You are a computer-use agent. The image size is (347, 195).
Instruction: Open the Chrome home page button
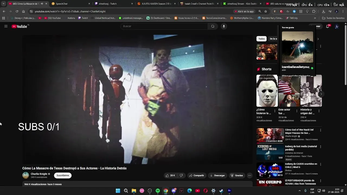(23, 11)
